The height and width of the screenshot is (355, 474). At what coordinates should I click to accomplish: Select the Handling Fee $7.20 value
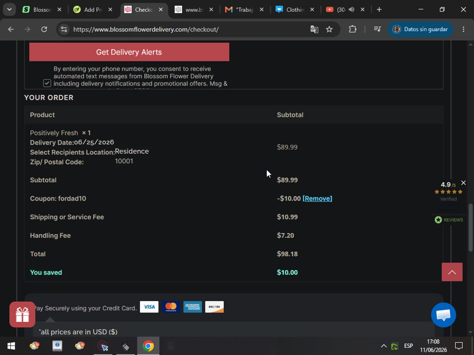pyautogui.click(x=285, y=235)
